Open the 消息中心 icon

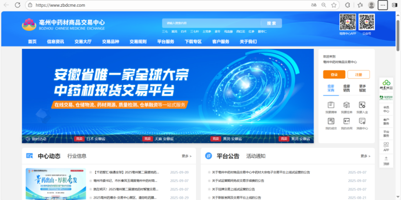point(362,122)
